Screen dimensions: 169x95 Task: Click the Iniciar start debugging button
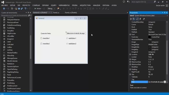37,8
